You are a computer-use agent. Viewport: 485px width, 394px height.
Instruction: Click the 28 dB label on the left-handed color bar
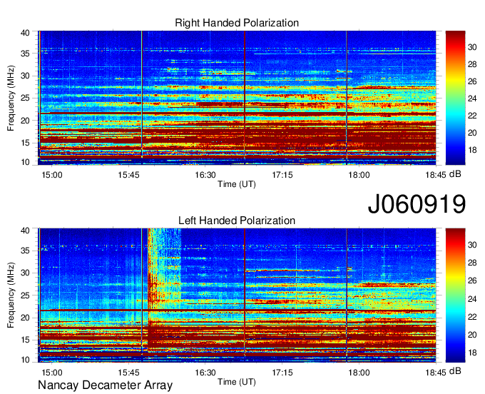tap(472, 263)
